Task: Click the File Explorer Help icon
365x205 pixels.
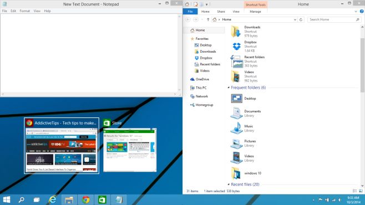Action: click(362, 11)
